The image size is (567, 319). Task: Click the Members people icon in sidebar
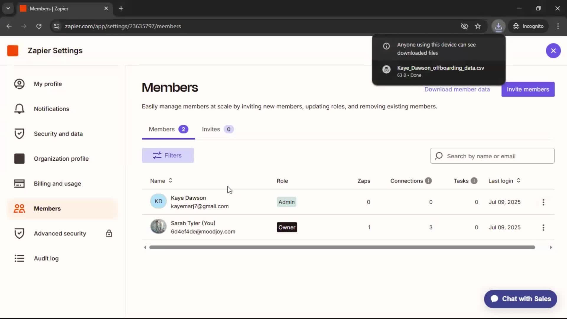(x=19, y=209)
